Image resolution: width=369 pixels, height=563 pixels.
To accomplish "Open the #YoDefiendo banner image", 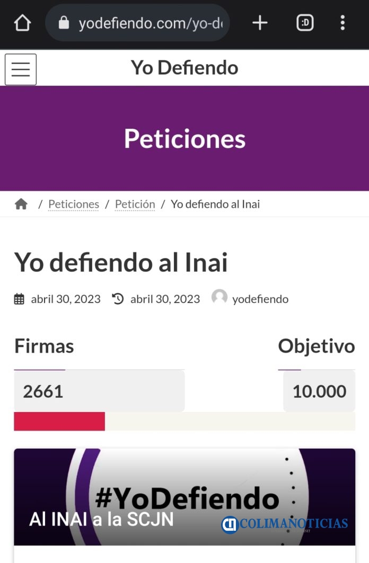I will [x=184, y=497].
